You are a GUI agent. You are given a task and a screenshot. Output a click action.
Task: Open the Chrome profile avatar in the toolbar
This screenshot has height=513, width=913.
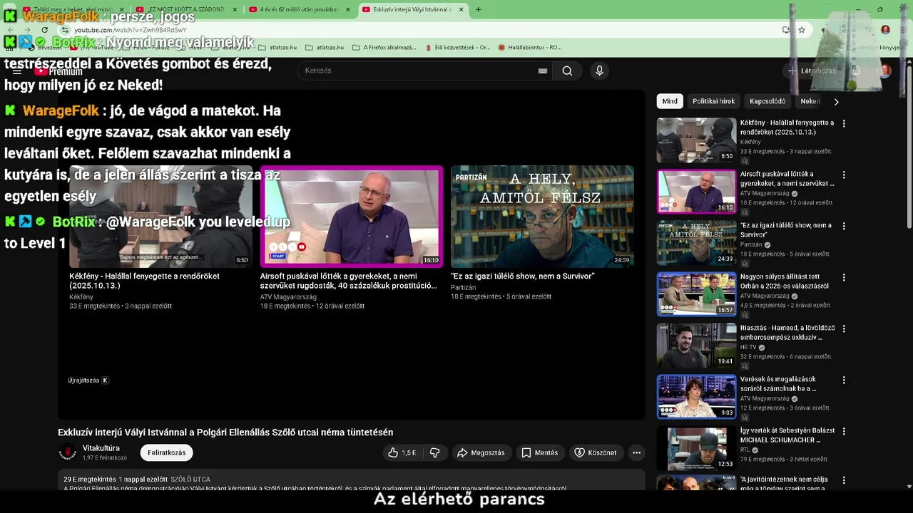coord(885,30)
